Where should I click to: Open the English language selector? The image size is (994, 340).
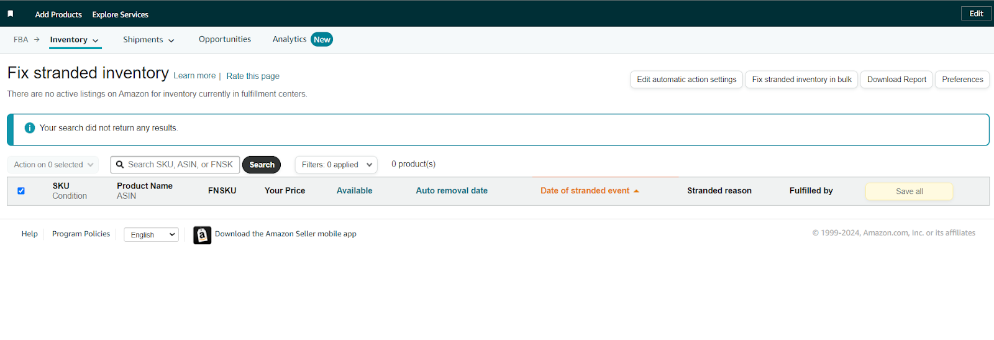(x=152, y=235)
